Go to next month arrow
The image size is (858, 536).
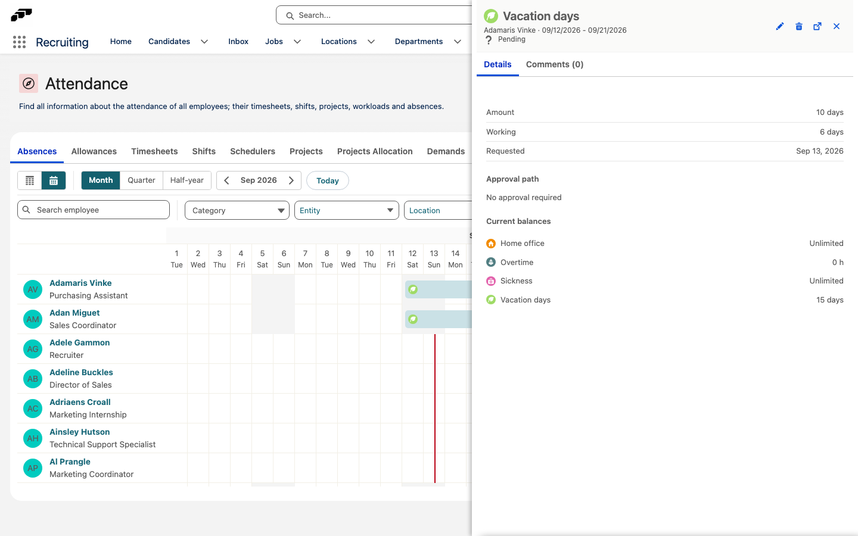point(291,180)
